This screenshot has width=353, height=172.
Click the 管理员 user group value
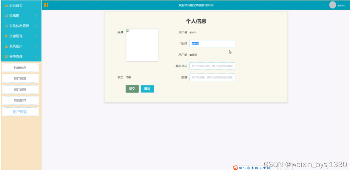pos(193,55)
